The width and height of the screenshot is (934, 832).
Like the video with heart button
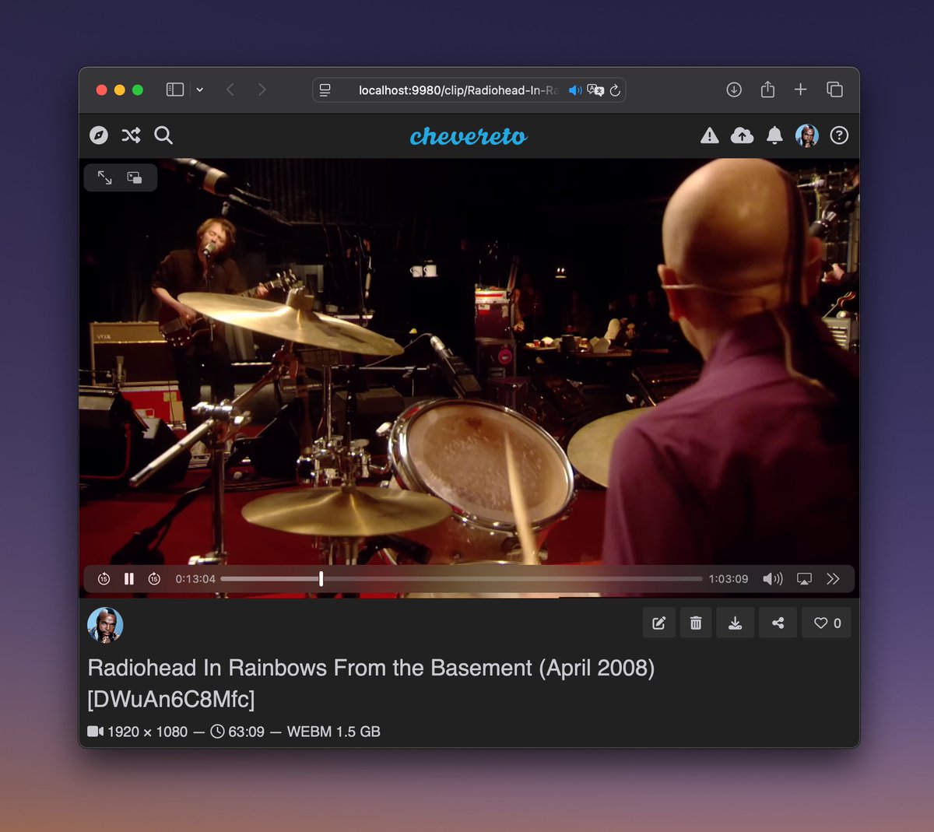click(x=827, y=623)
